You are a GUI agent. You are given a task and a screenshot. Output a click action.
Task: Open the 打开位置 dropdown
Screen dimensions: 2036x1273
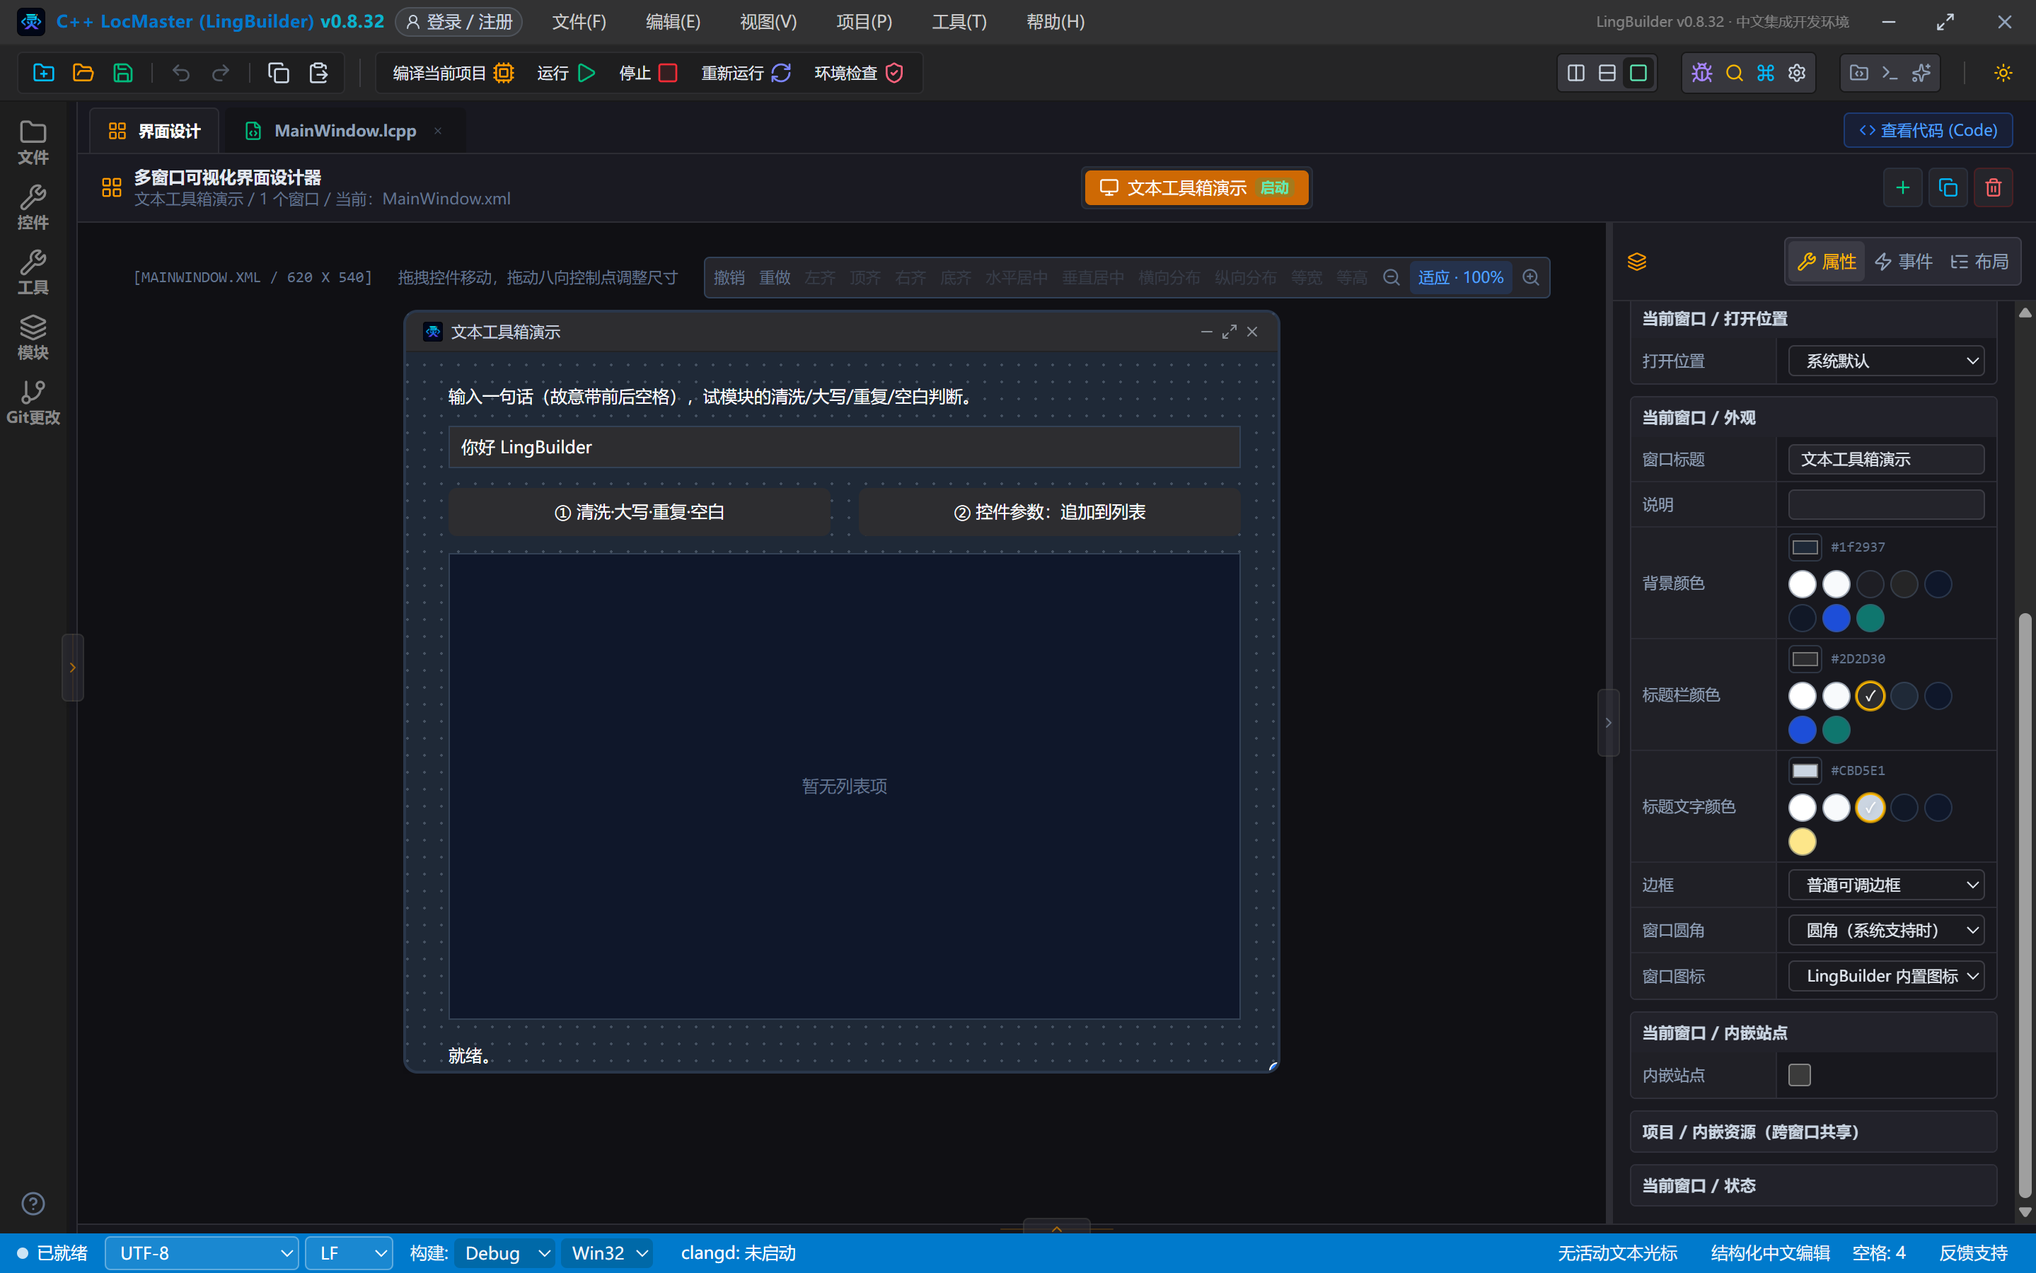pos(1886,361)
